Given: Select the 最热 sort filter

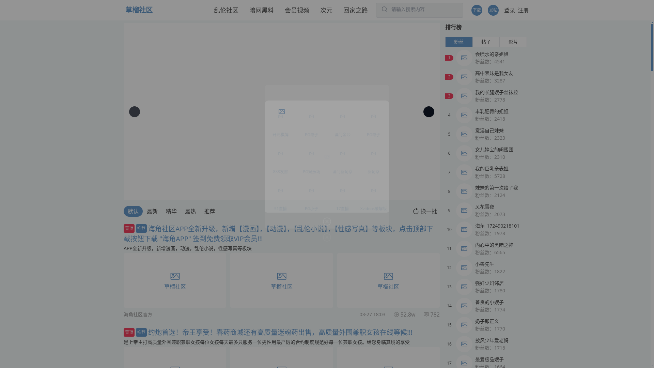Looking at the screenshot, I should pyautogui.click(x=190, y=211).
